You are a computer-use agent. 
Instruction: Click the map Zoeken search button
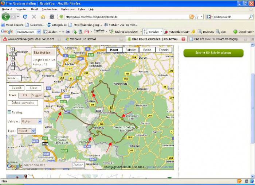78,165
